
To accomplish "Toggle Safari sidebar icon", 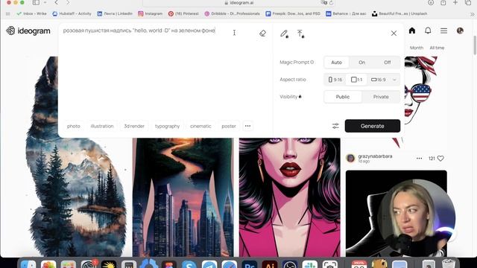I will point(36,2).
